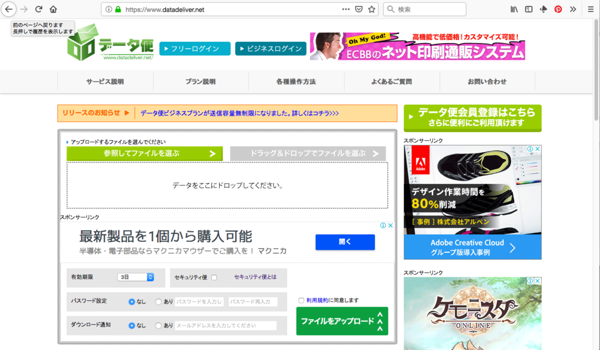The height and width of the screenshot is (350, 600).
Task: Click the 最新製品を1個から購入可能 ad headline
Action: coord(166,236)
